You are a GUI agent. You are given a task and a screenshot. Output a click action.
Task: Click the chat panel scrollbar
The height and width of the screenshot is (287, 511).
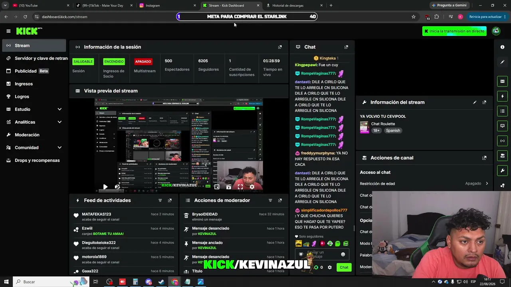click(354, 228)
